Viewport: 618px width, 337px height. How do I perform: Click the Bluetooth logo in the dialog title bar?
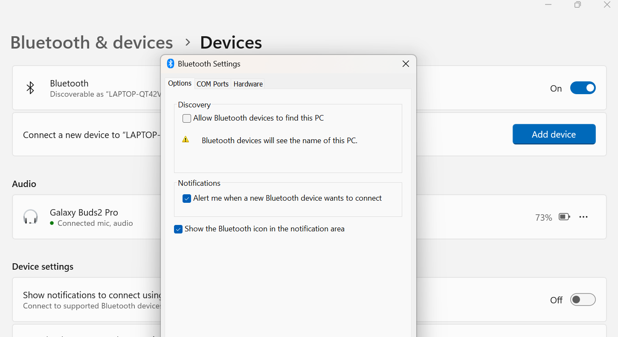click(x=171, y=63)
